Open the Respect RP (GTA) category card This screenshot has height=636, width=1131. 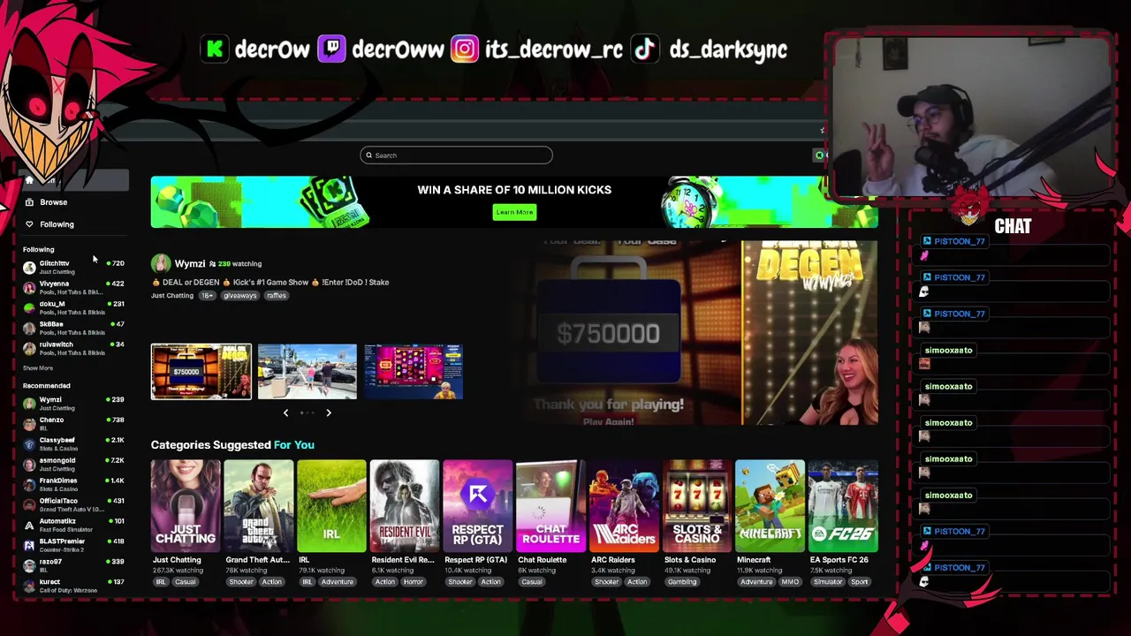(477, 506)
